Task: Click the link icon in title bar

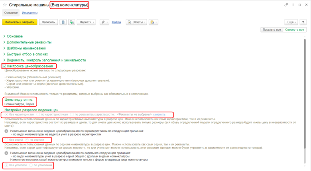Action: tap(286, 5)
